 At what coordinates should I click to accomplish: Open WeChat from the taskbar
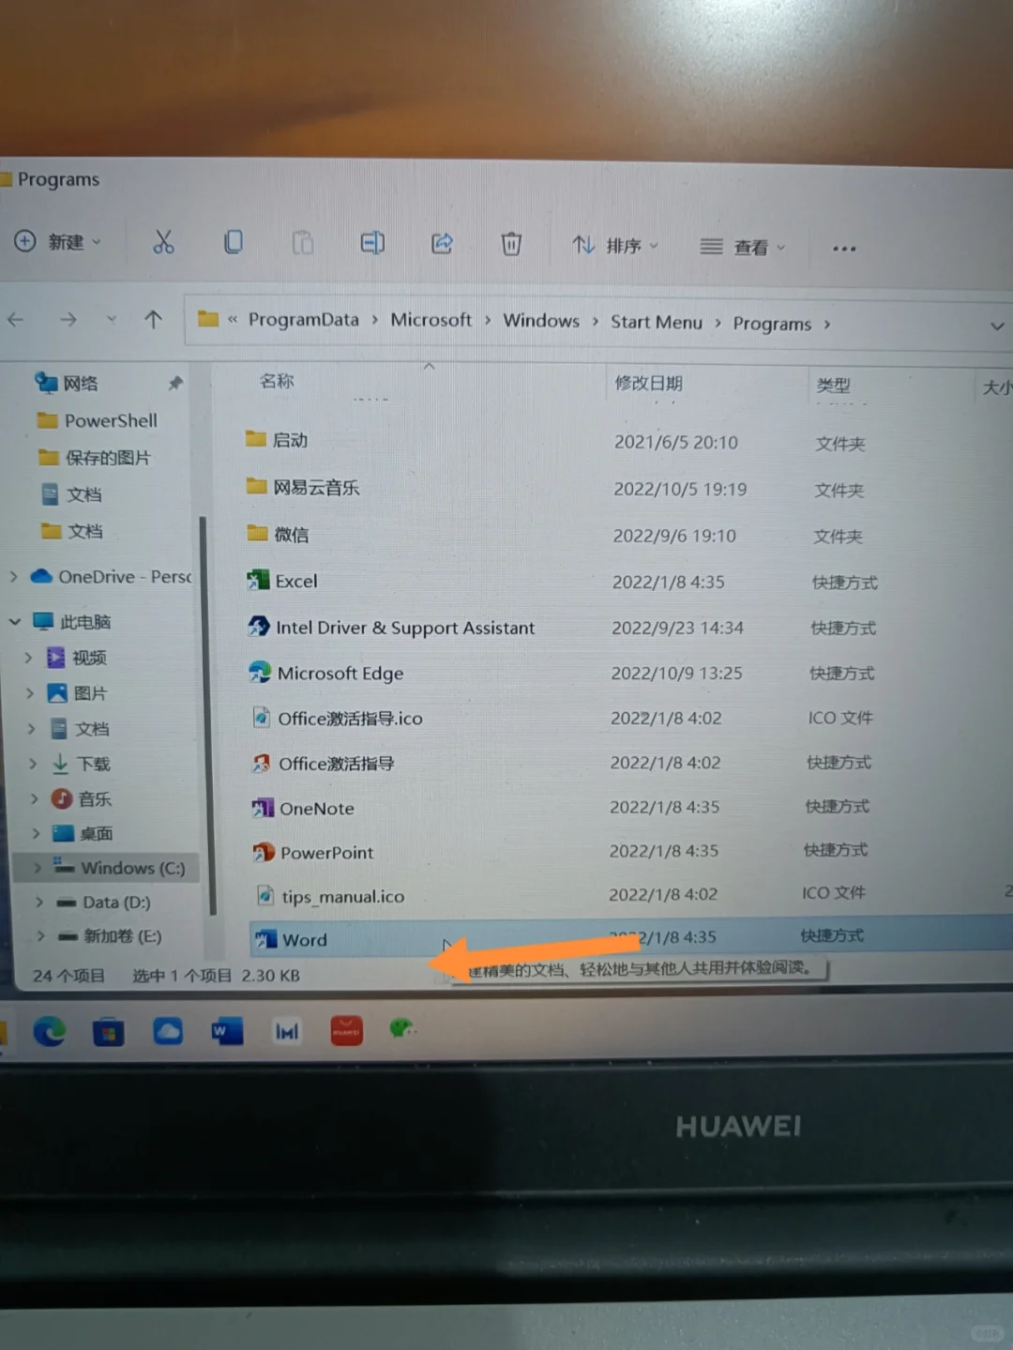click(403, 1029)
